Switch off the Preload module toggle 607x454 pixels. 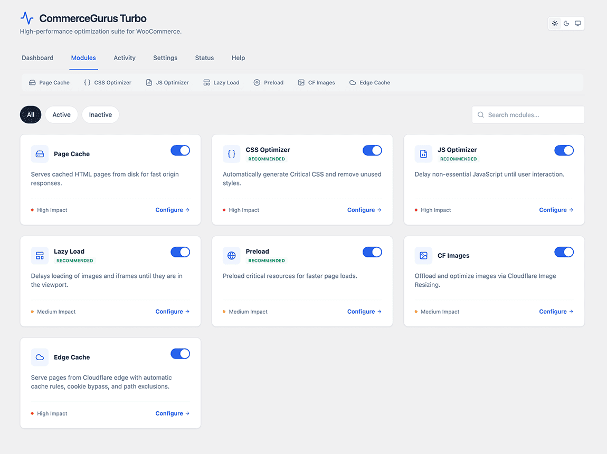pyautogui.click(x=372, y=252)
